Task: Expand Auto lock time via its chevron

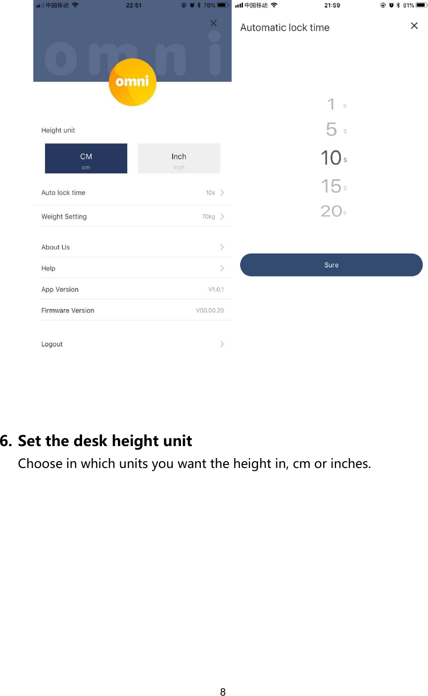Action: point(222,193)
